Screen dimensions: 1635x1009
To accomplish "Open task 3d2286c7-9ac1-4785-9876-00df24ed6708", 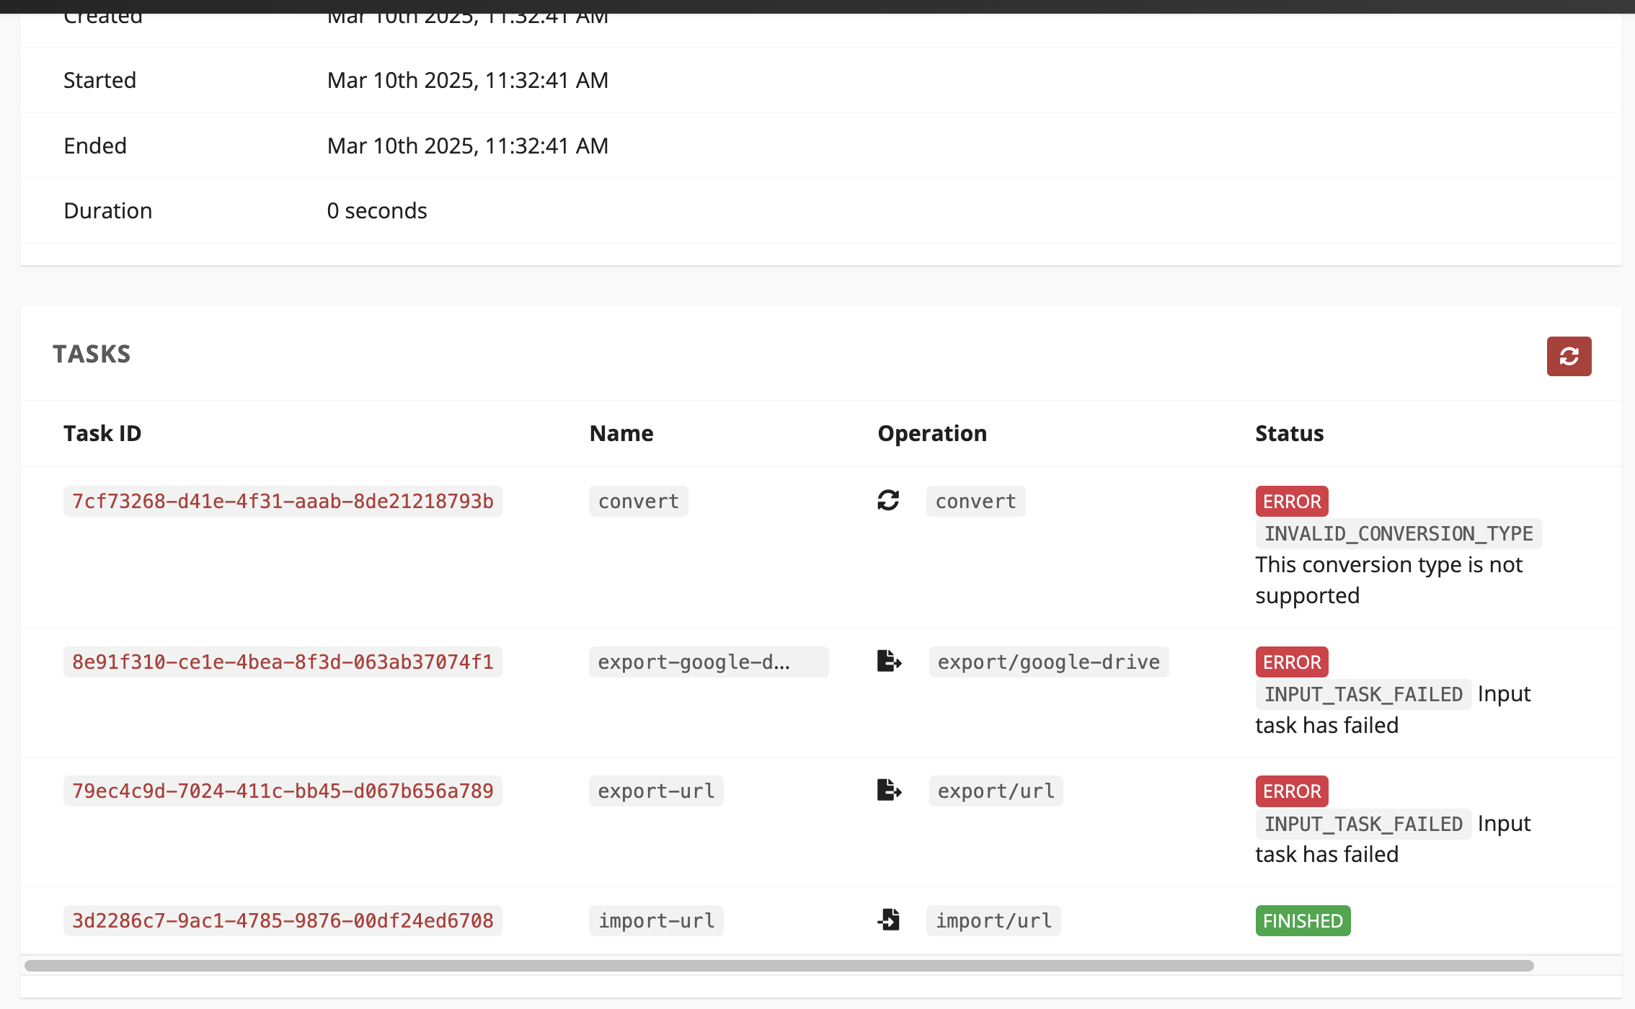I will click(x=283, y=920).
